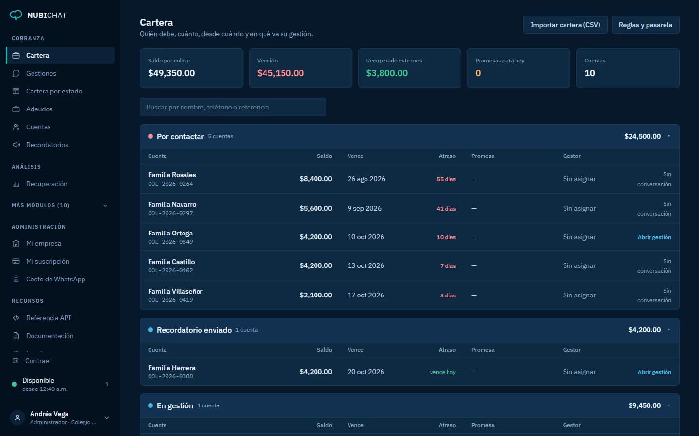699x436 pixels.
Task: Open the Gestiones menu item
Action: coord(60,73)
